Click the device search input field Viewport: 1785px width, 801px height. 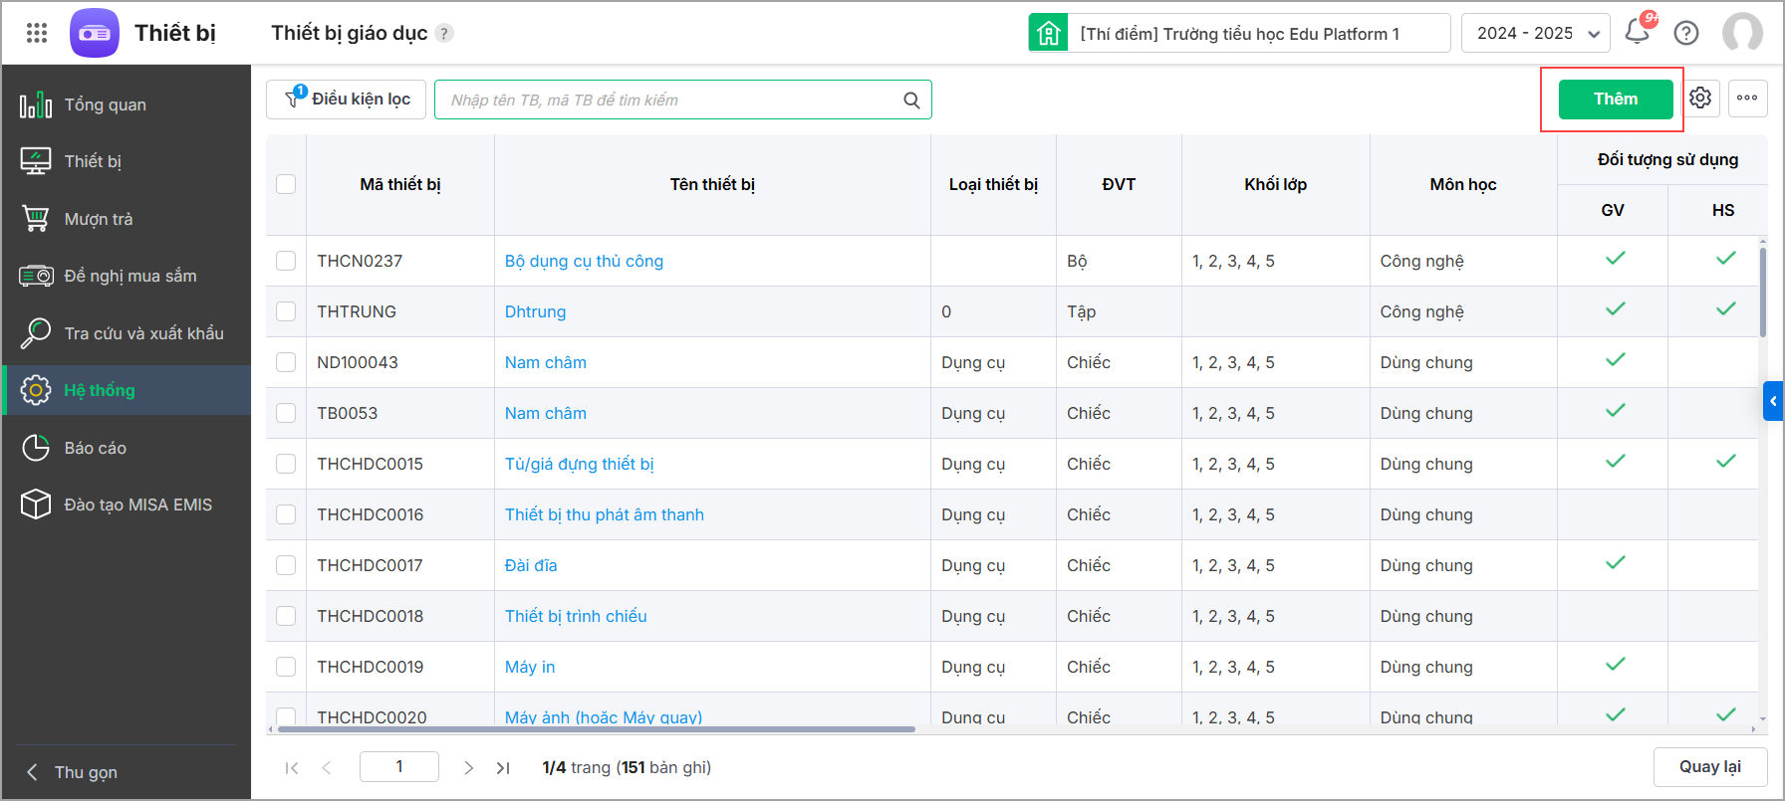pyautogui.click(x=667, y=100)
